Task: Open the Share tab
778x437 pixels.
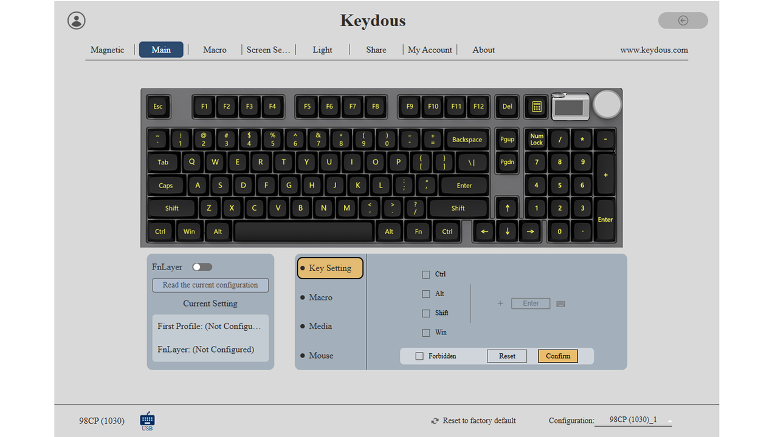Action: pos(376,50)
